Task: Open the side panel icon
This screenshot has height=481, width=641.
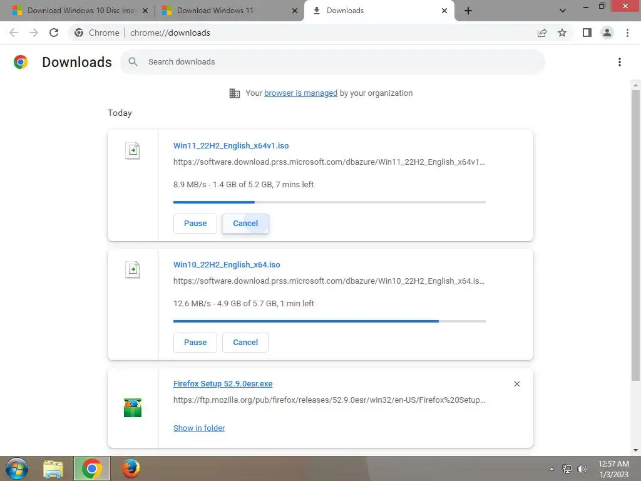Action: click(x=587, y=33)
